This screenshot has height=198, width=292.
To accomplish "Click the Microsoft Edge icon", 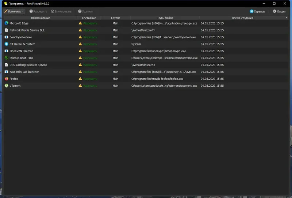I will (7, 23).
